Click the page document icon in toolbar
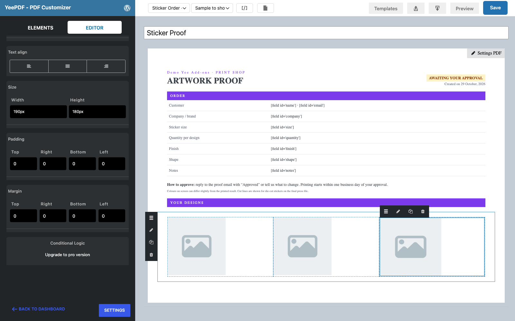This screenshot has height=321, width=515. (266, 8)
